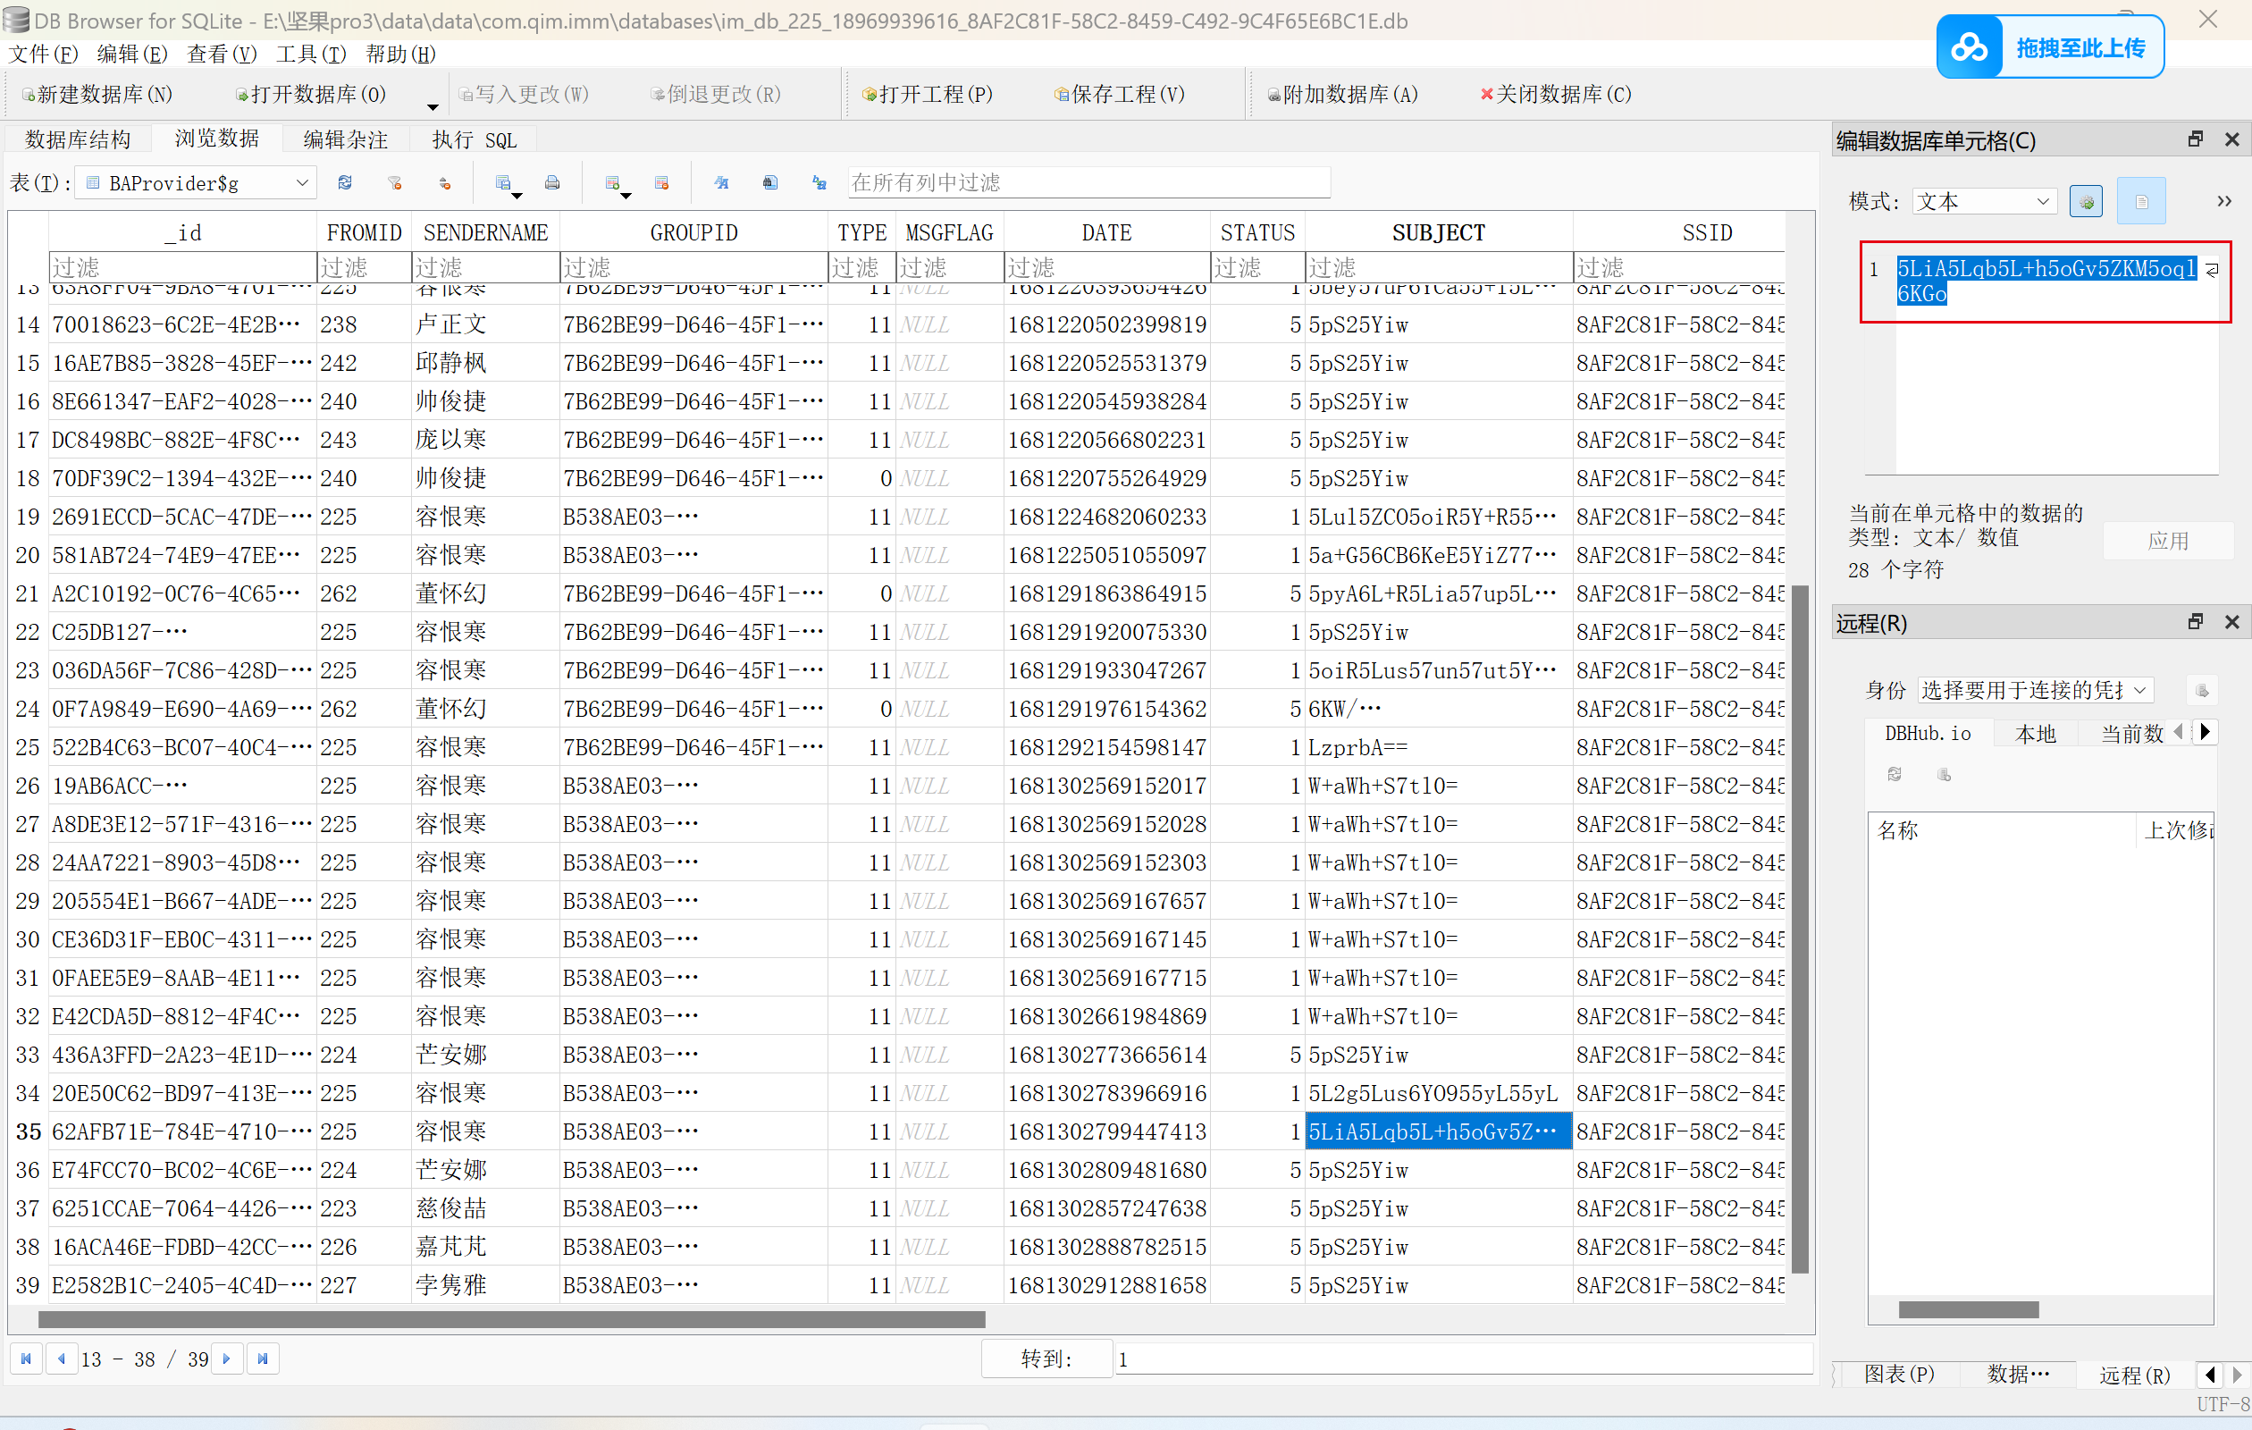Click the SENDERNAME column filter field
The image size is (2252, 1430).
(485, 267)
